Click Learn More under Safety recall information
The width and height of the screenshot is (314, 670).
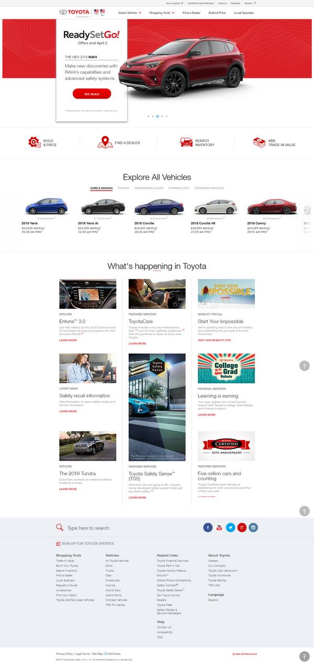point(68,411)
